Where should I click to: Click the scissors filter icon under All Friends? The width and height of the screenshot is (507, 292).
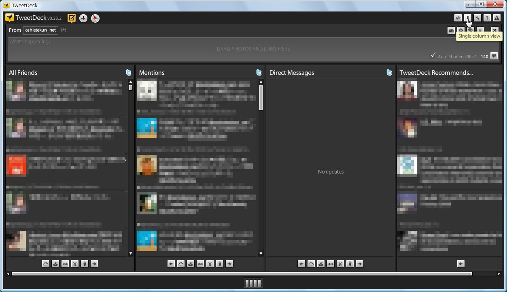point(75,264)
